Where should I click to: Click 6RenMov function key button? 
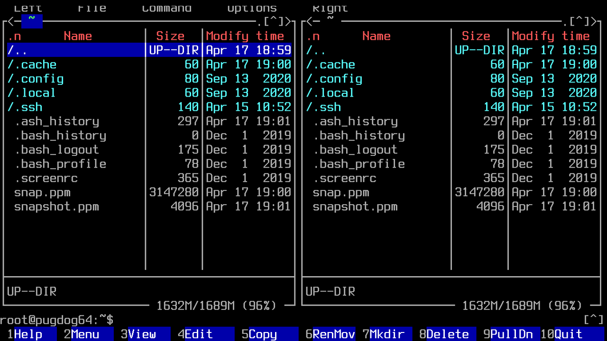click(x=331, y=334)
